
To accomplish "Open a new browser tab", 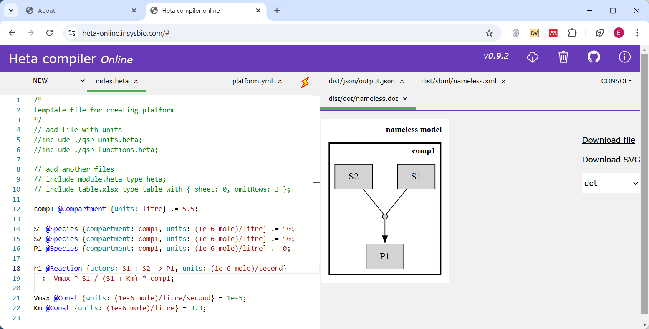I will click(277, 11).
